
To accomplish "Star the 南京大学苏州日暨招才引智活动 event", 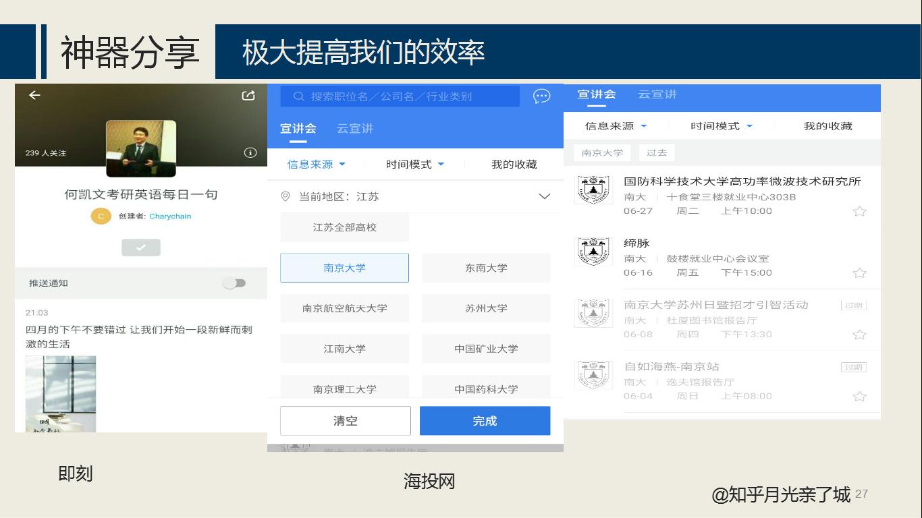I will coord(859,335).
